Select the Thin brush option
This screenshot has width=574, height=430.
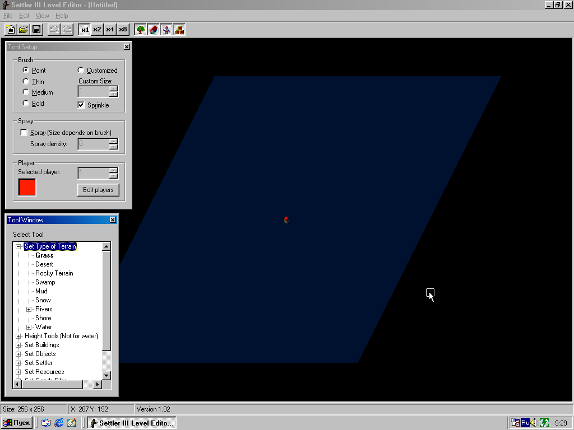26,81
